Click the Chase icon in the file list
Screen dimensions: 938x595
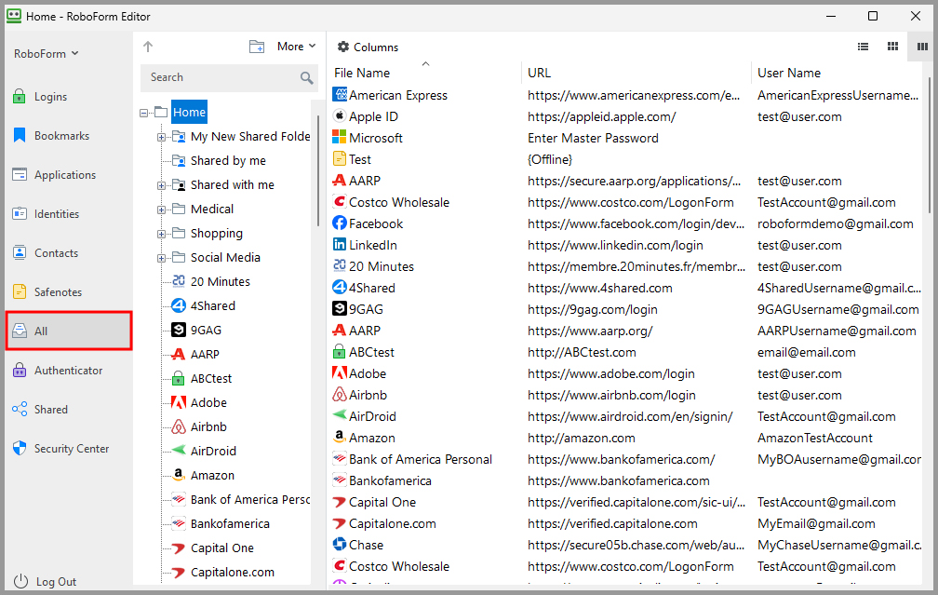(x=340, y=544)
